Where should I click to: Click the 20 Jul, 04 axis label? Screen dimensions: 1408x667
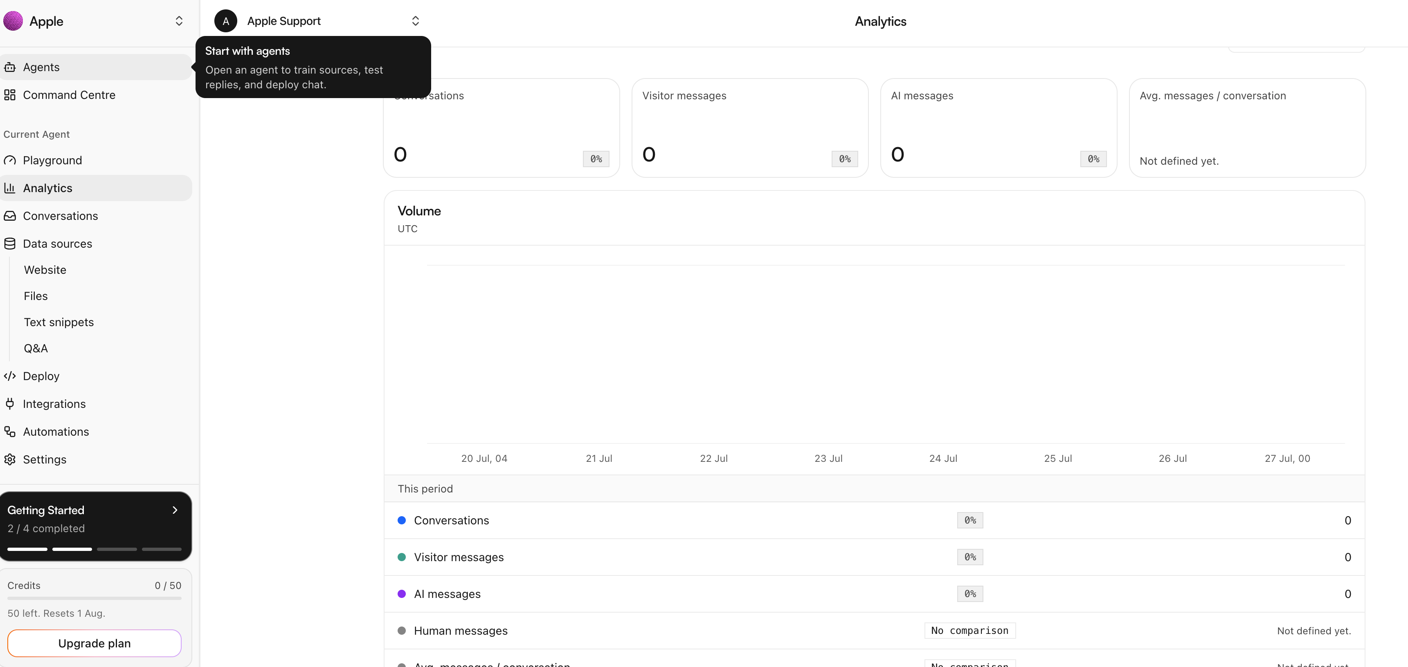pos(484,458)
